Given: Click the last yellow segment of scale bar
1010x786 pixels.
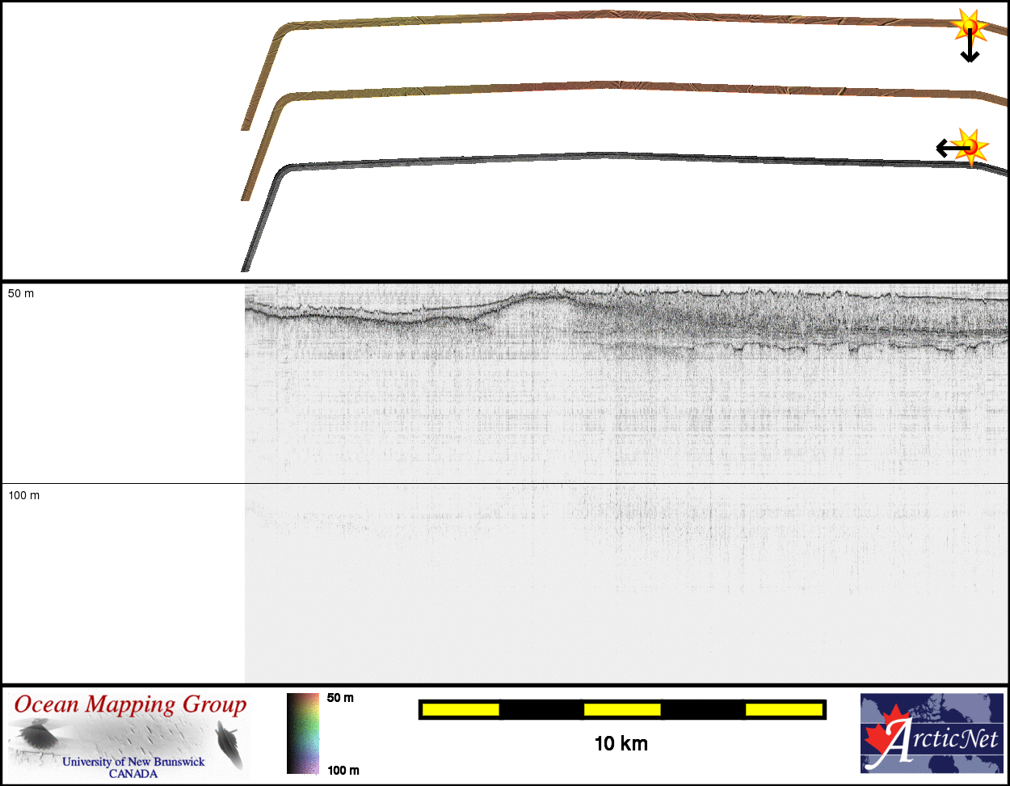Looking at the screenshot, I should (x=783, y=709).
